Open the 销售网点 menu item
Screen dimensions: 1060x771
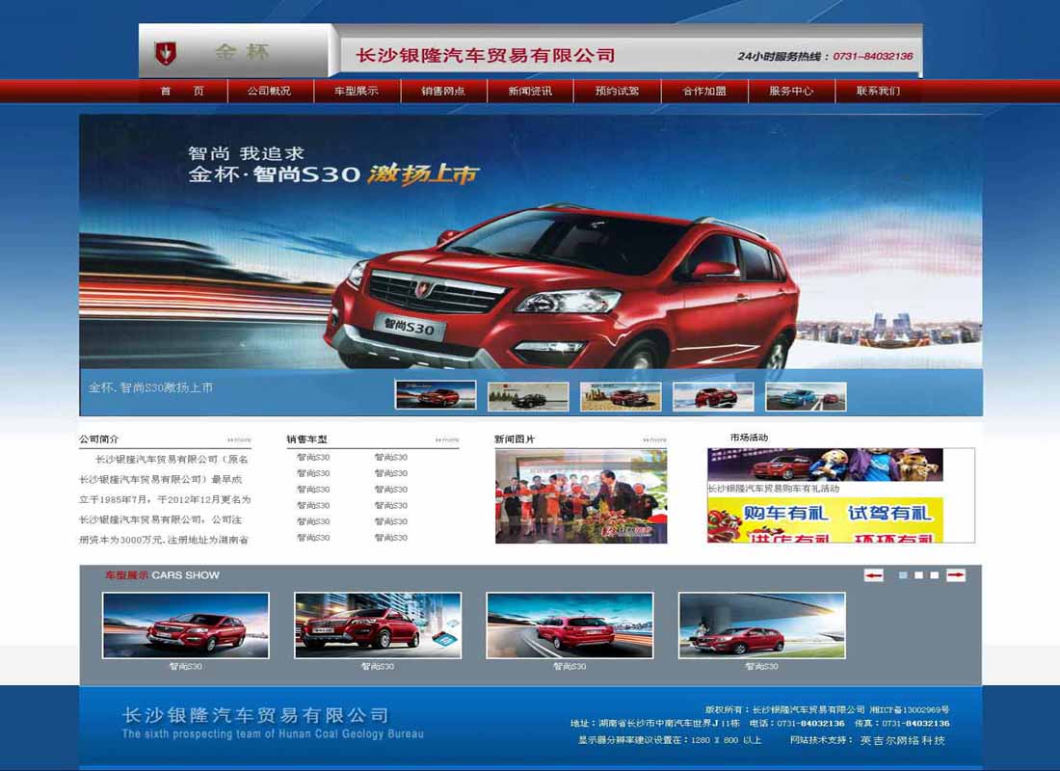[443, 91]
